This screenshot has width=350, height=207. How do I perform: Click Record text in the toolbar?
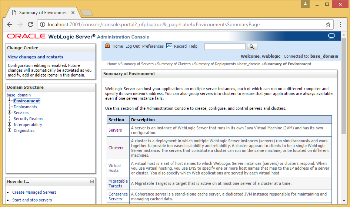180,46
